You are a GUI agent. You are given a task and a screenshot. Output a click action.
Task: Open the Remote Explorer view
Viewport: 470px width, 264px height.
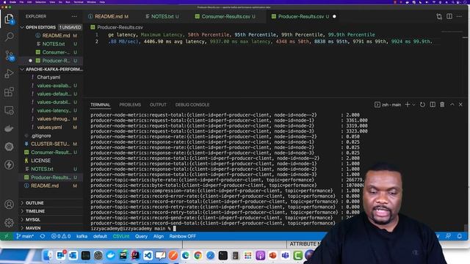tap(9, 111)
